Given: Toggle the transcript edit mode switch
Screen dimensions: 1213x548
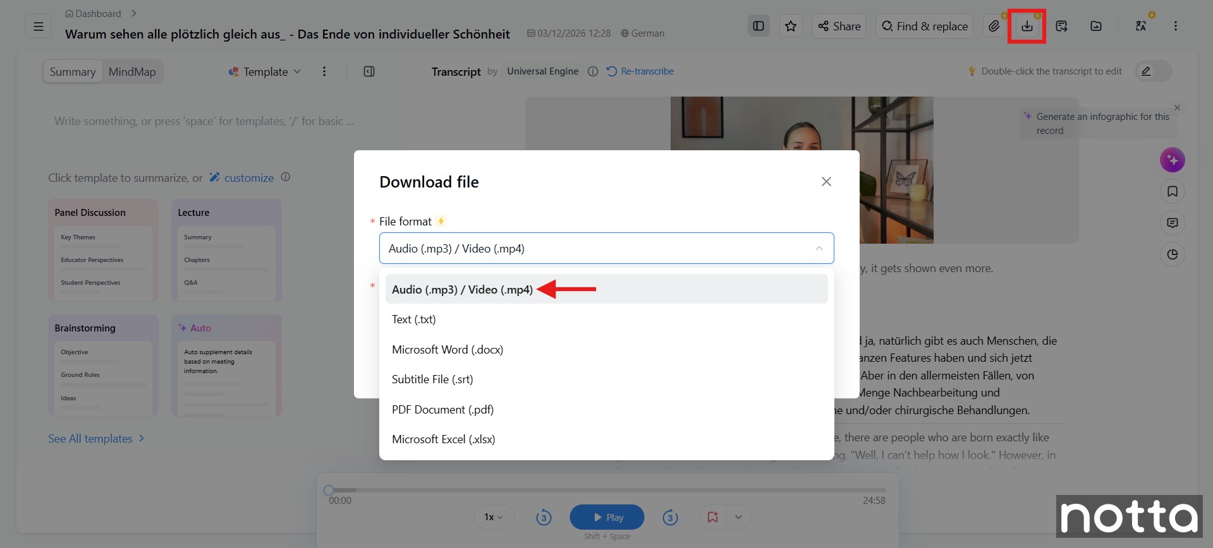Looking at the screenshot, I should tap(1153, 71).
